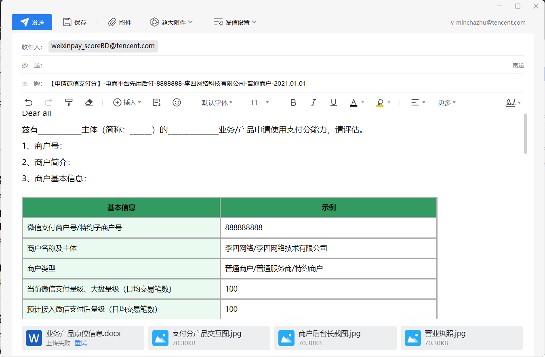Apply the font color A button

click(354, 103)
